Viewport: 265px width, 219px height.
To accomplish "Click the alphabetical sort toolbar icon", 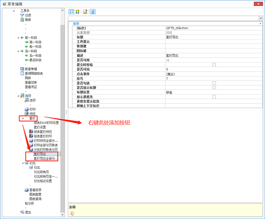I will click(x=78, y=11).
